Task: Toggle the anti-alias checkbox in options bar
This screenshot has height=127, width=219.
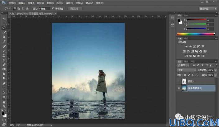Action: (53, 8)
